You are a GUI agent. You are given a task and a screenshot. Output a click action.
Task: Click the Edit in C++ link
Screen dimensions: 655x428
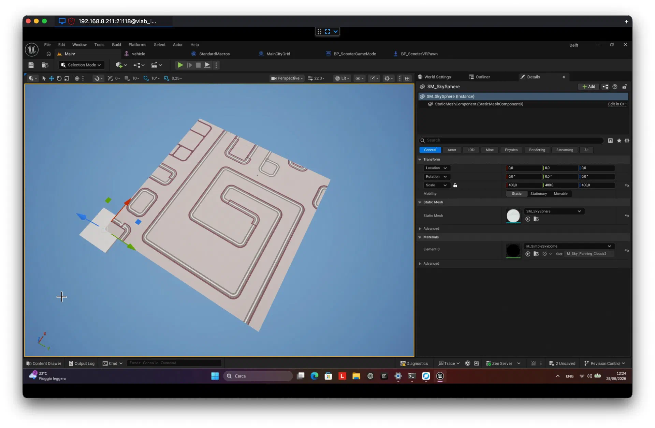point(617,104)
